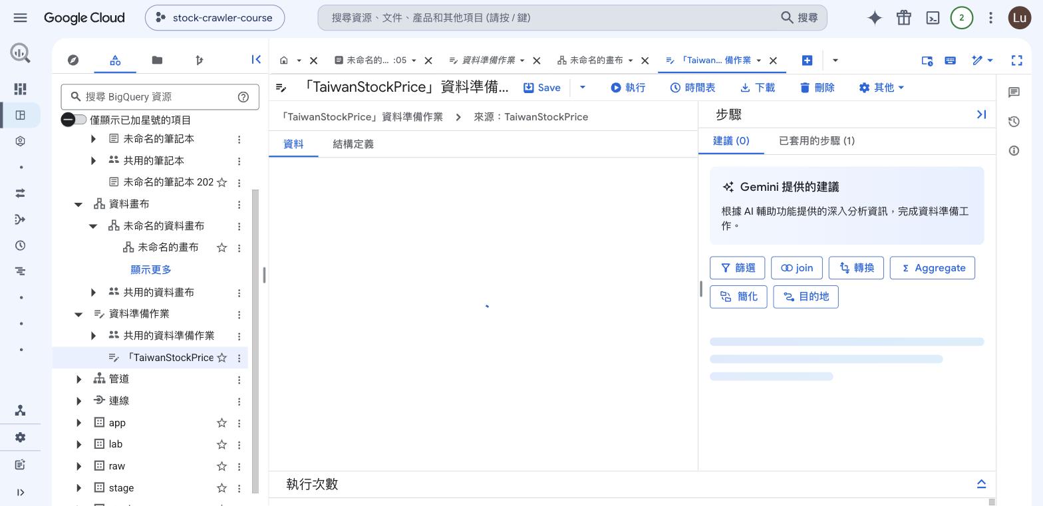This screenshot has height=506, width=1043.
Task: Select the explorer compass icon tab
Action: coord(73,60)
